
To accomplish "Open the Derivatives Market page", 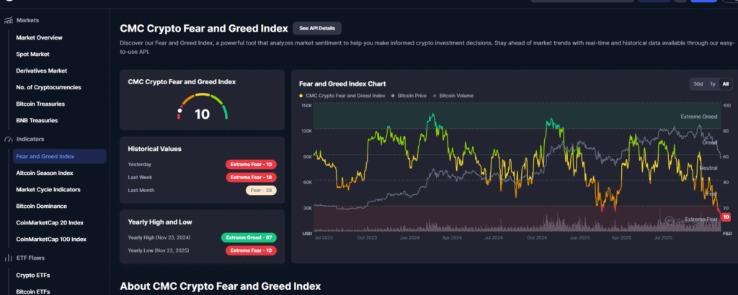I will [x=41, y=71].
